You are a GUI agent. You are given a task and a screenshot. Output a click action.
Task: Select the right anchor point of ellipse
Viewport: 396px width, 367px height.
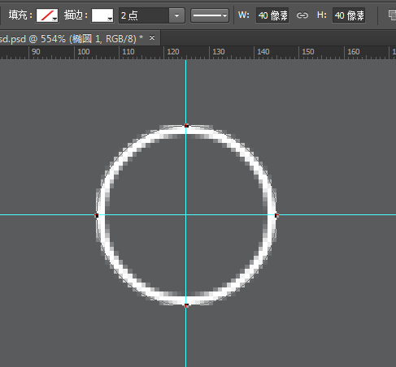click(276, 215)
